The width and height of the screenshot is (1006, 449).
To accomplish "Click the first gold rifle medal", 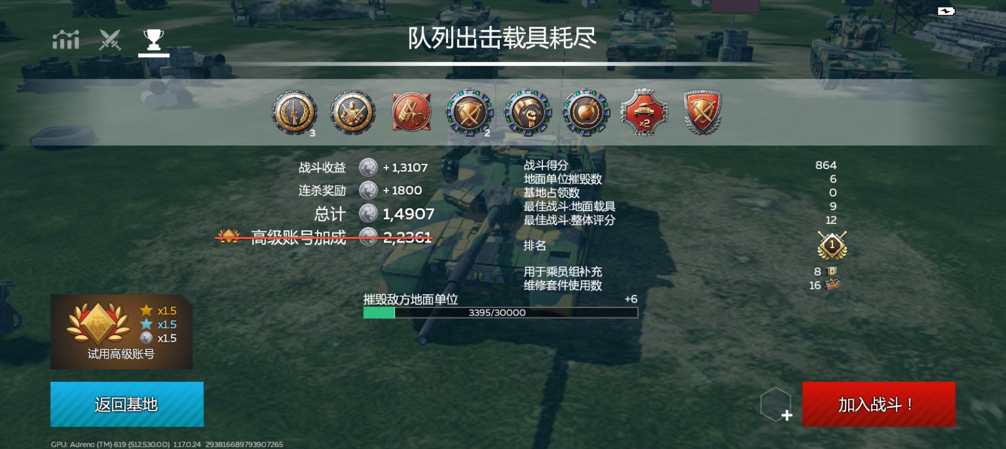I will (x=295, y=113).
